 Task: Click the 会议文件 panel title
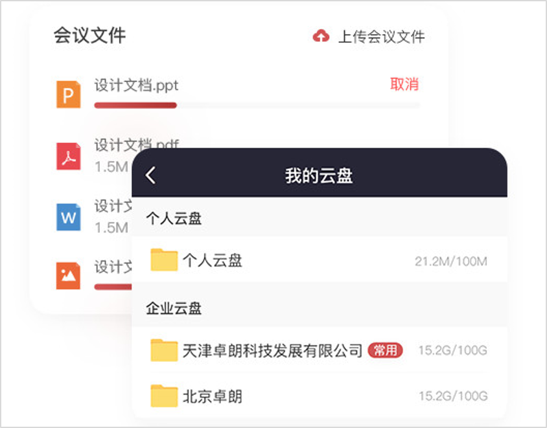coord(89,36)
